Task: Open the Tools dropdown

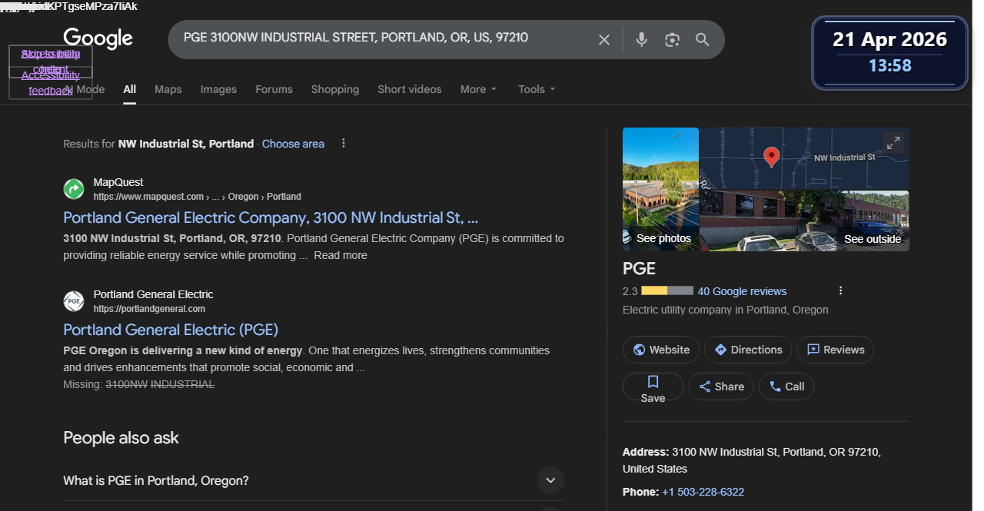Action: [537, 89]
